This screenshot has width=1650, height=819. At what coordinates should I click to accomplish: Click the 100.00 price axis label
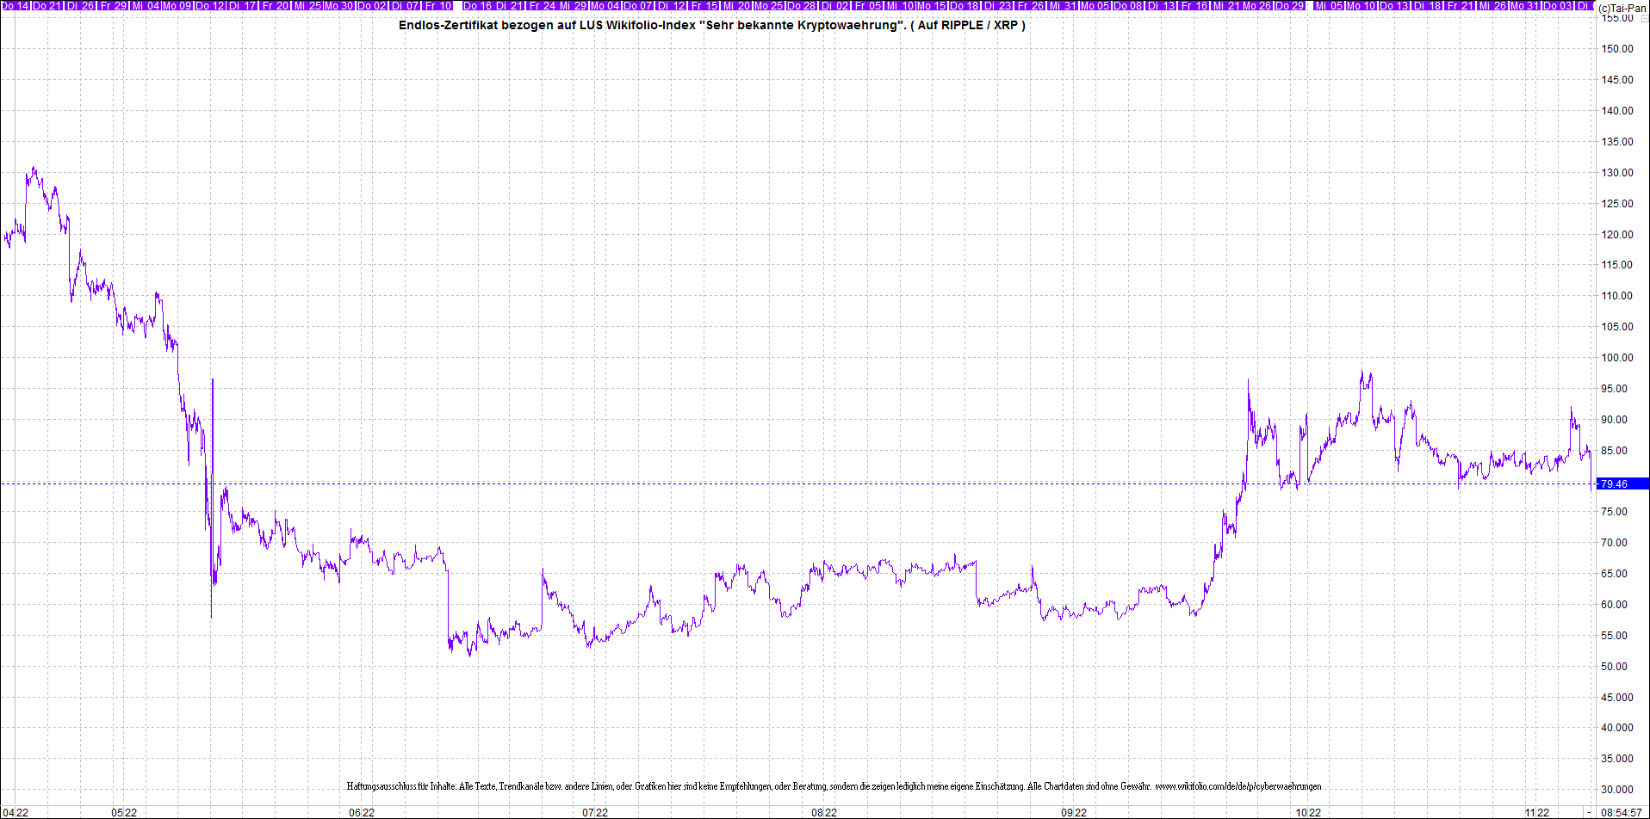(1617, 358)
